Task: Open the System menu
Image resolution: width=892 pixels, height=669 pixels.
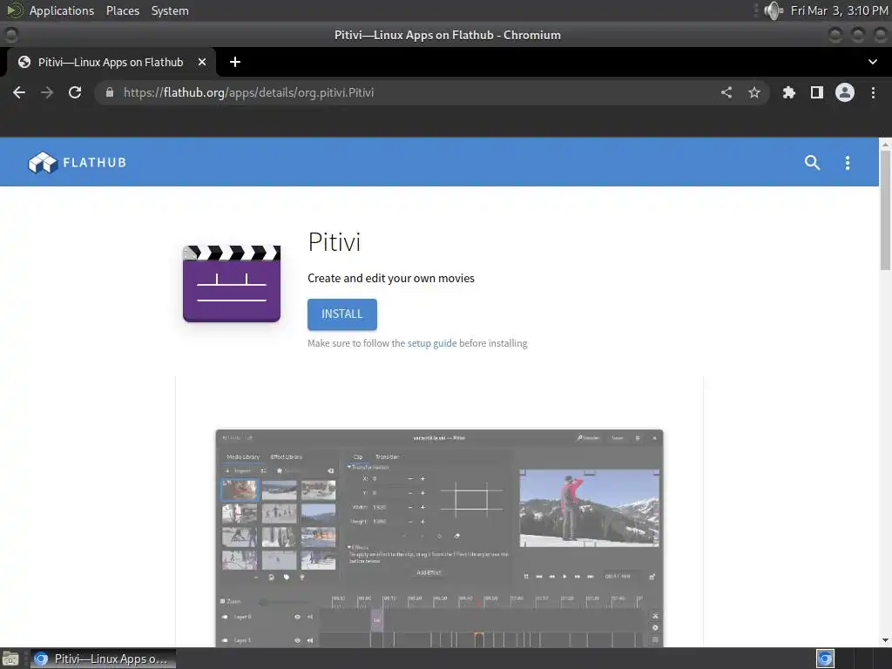Action: [170, 10]
